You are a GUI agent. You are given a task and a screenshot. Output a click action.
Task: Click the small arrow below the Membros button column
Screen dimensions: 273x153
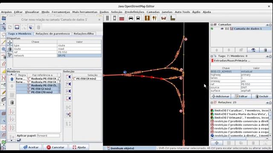(x=12, y=140)
